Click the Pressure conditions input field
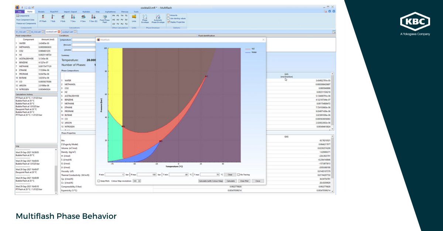Screen dimensions: 443x231 pyautogui.click(x=84, y=45)
